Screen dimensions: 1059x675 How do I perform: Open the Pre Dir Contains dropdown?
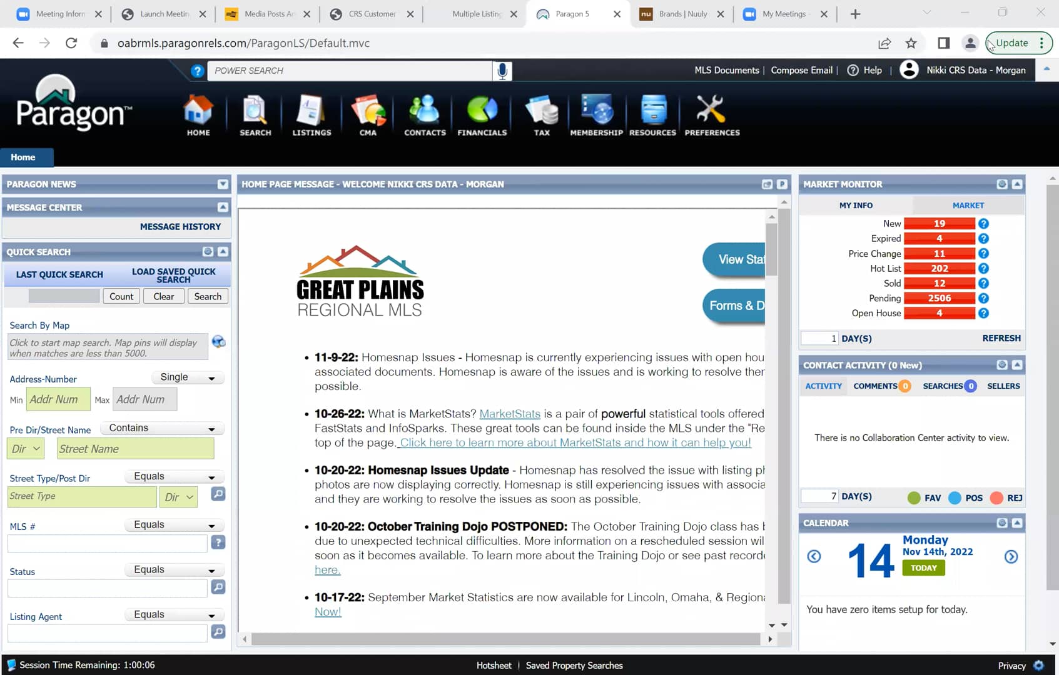161,427
